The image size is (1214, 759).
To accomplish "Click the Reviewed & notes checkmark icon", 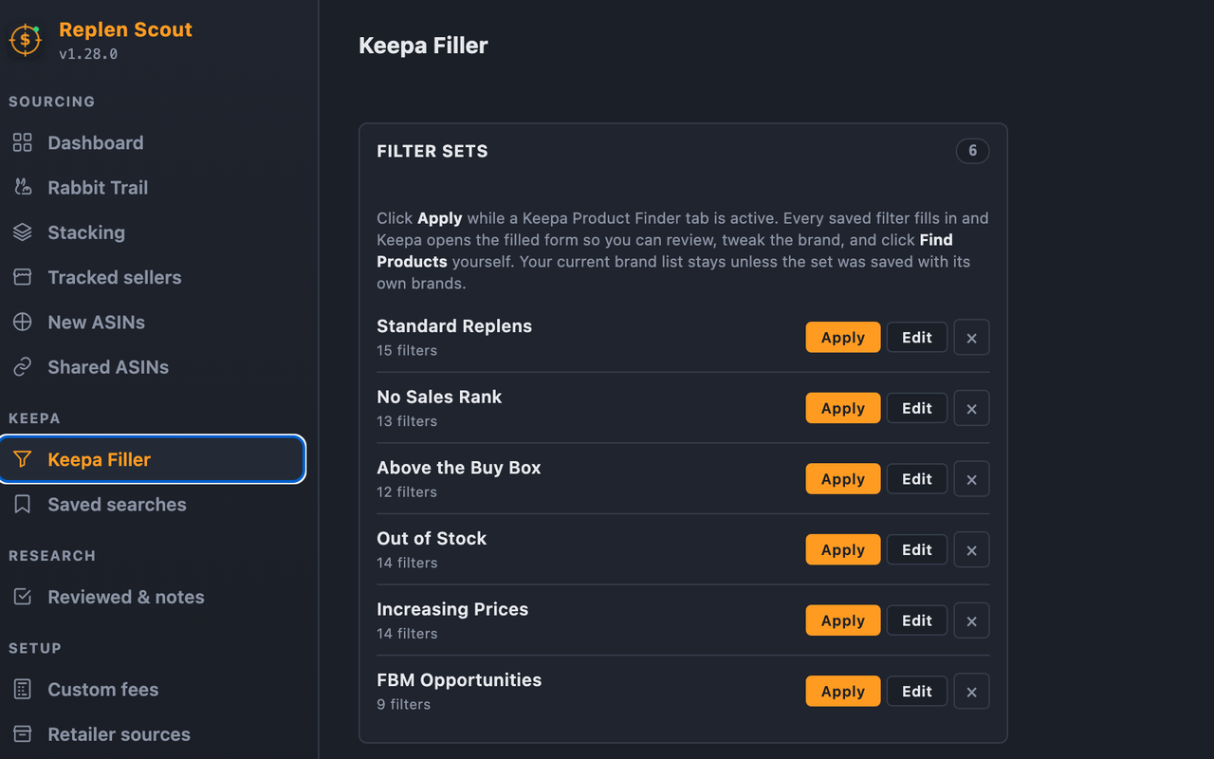I will (x=23, y=597).
